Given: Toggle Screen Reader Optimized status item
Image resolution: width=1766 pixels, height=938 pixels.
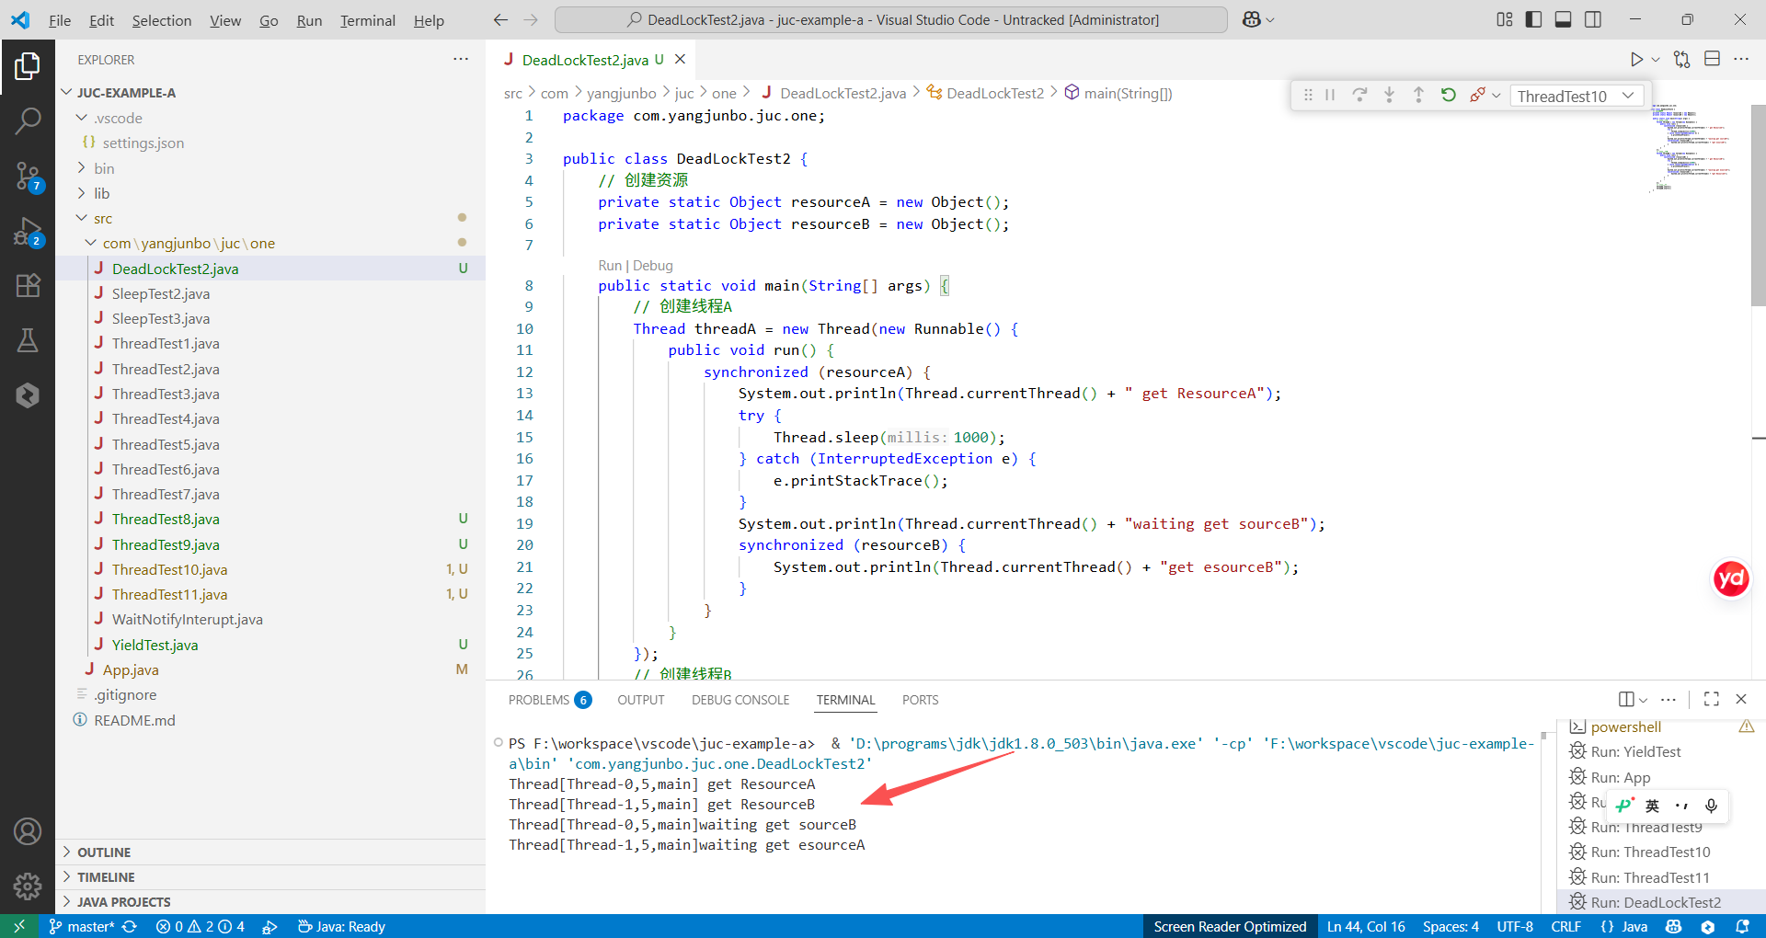Looking at the screenshot, I should pyautogui.click(x=1230, y=926).
